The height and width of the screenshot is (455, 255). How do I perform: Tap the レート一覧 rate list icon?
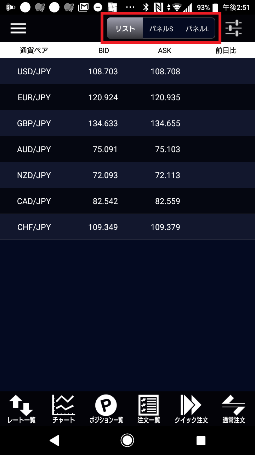point(21,409)
